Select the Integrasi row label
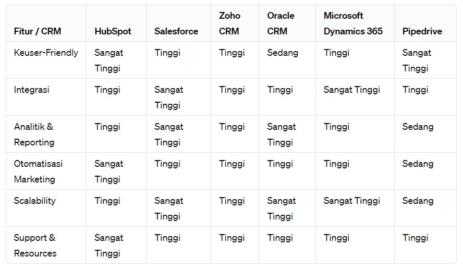The height and width of the screenshot is (269, 463). [x=31, y=90]
